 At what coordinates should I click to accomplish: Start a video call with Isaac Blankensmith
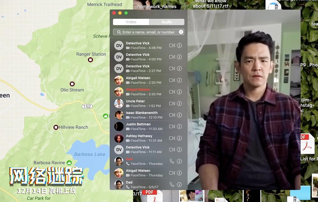[x=172, y=115]
